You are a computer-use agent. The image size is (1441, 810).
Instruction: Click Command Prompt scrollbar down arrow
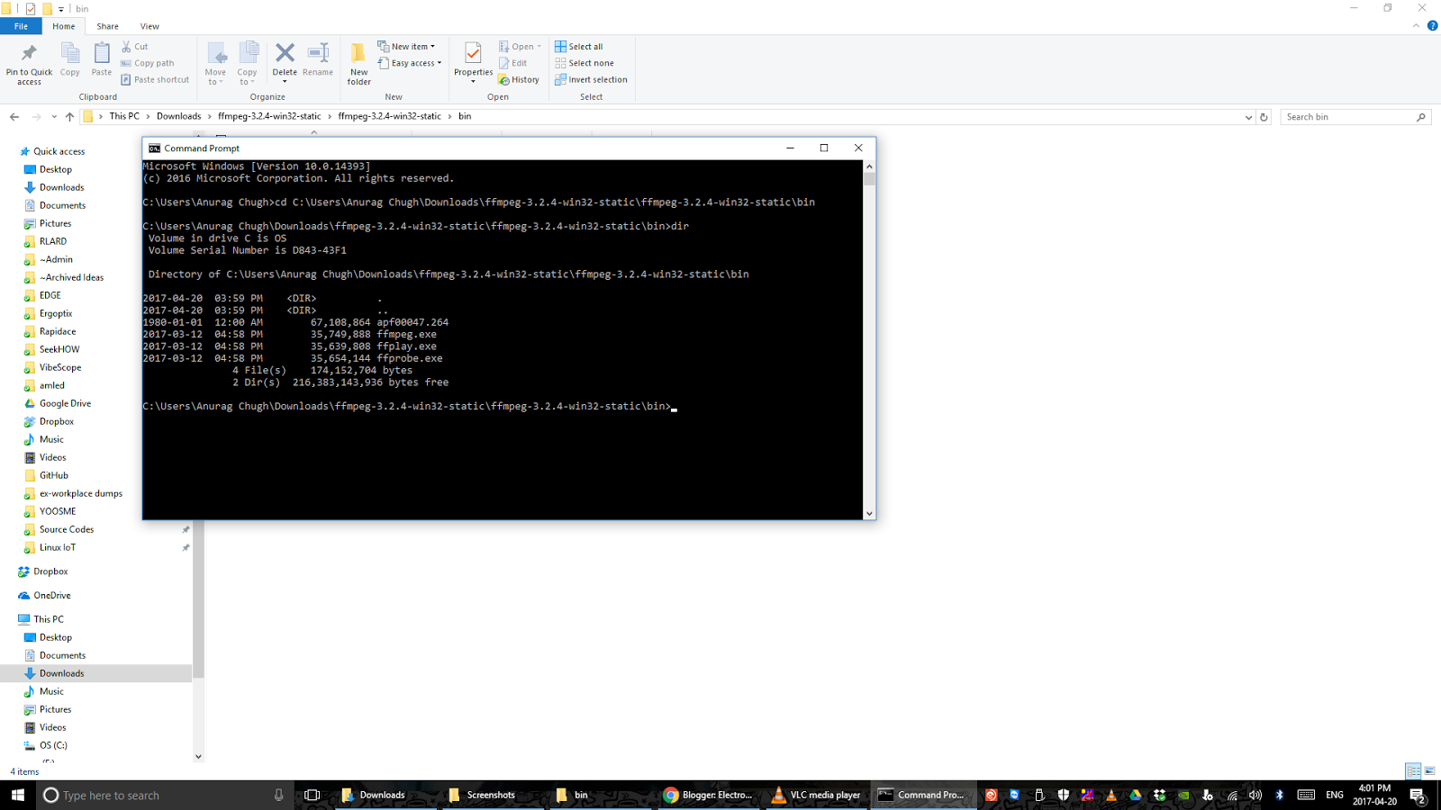coord(869,513)
